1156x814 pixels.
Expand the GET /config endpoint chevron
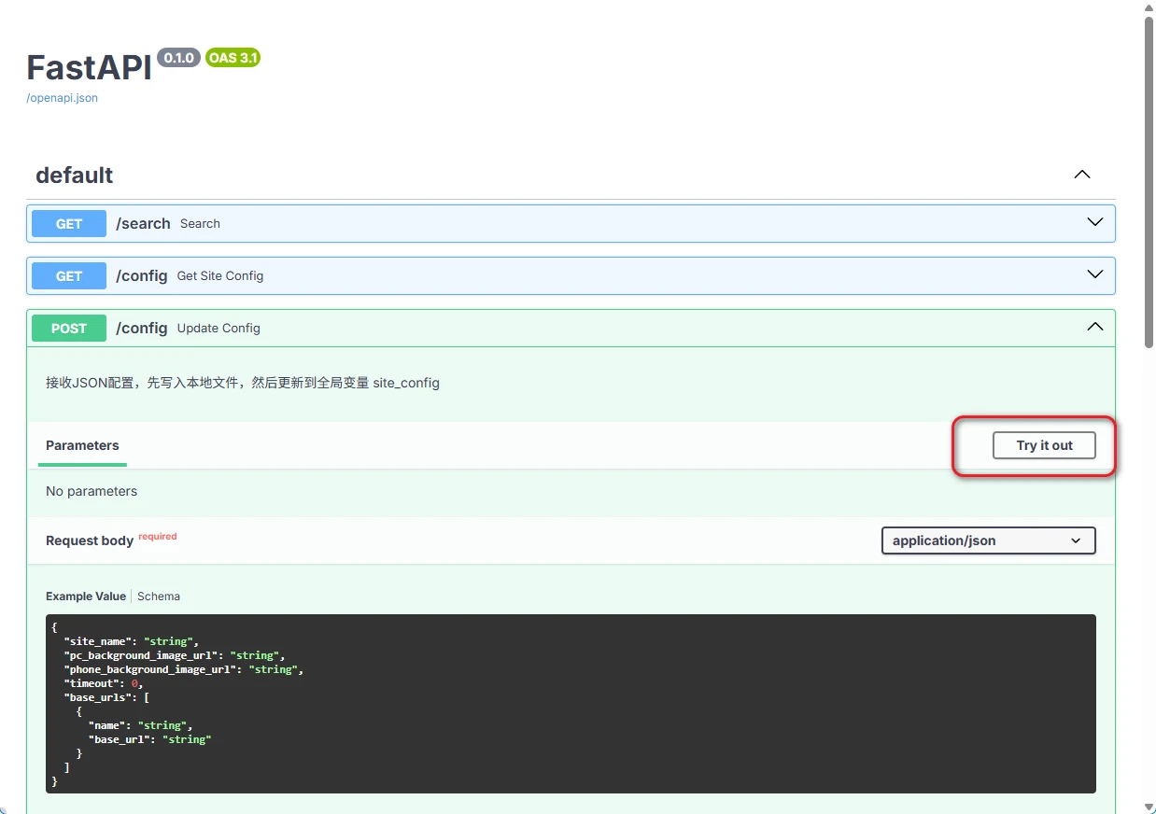pos(1094,275)
